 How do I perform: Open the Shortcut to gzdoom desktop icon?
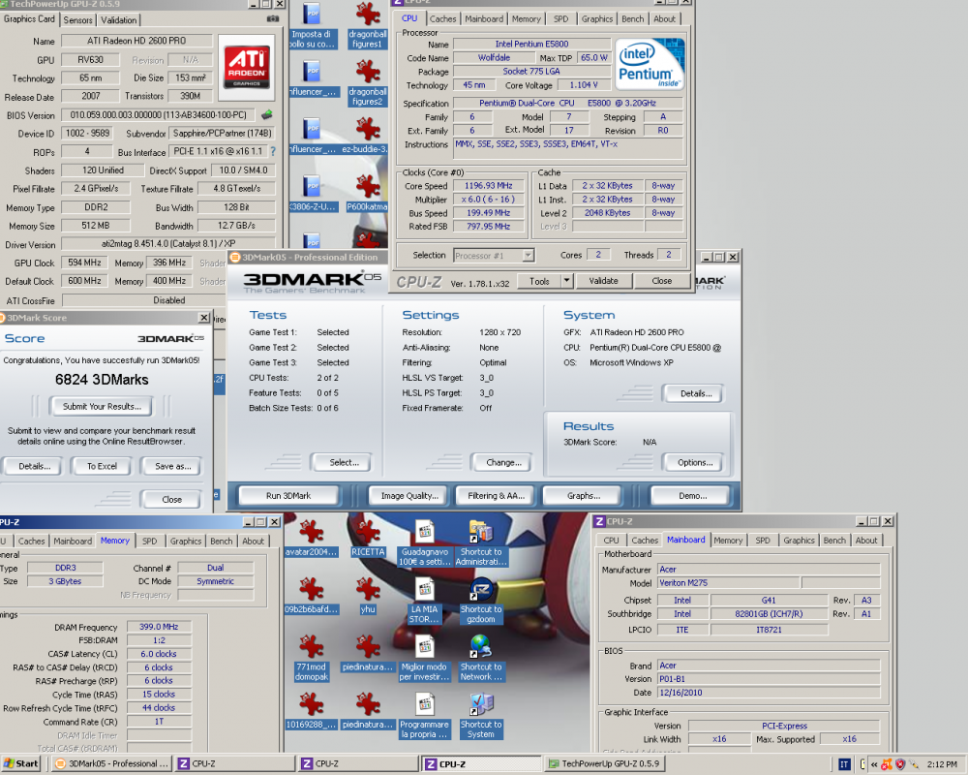coord(481,591)
